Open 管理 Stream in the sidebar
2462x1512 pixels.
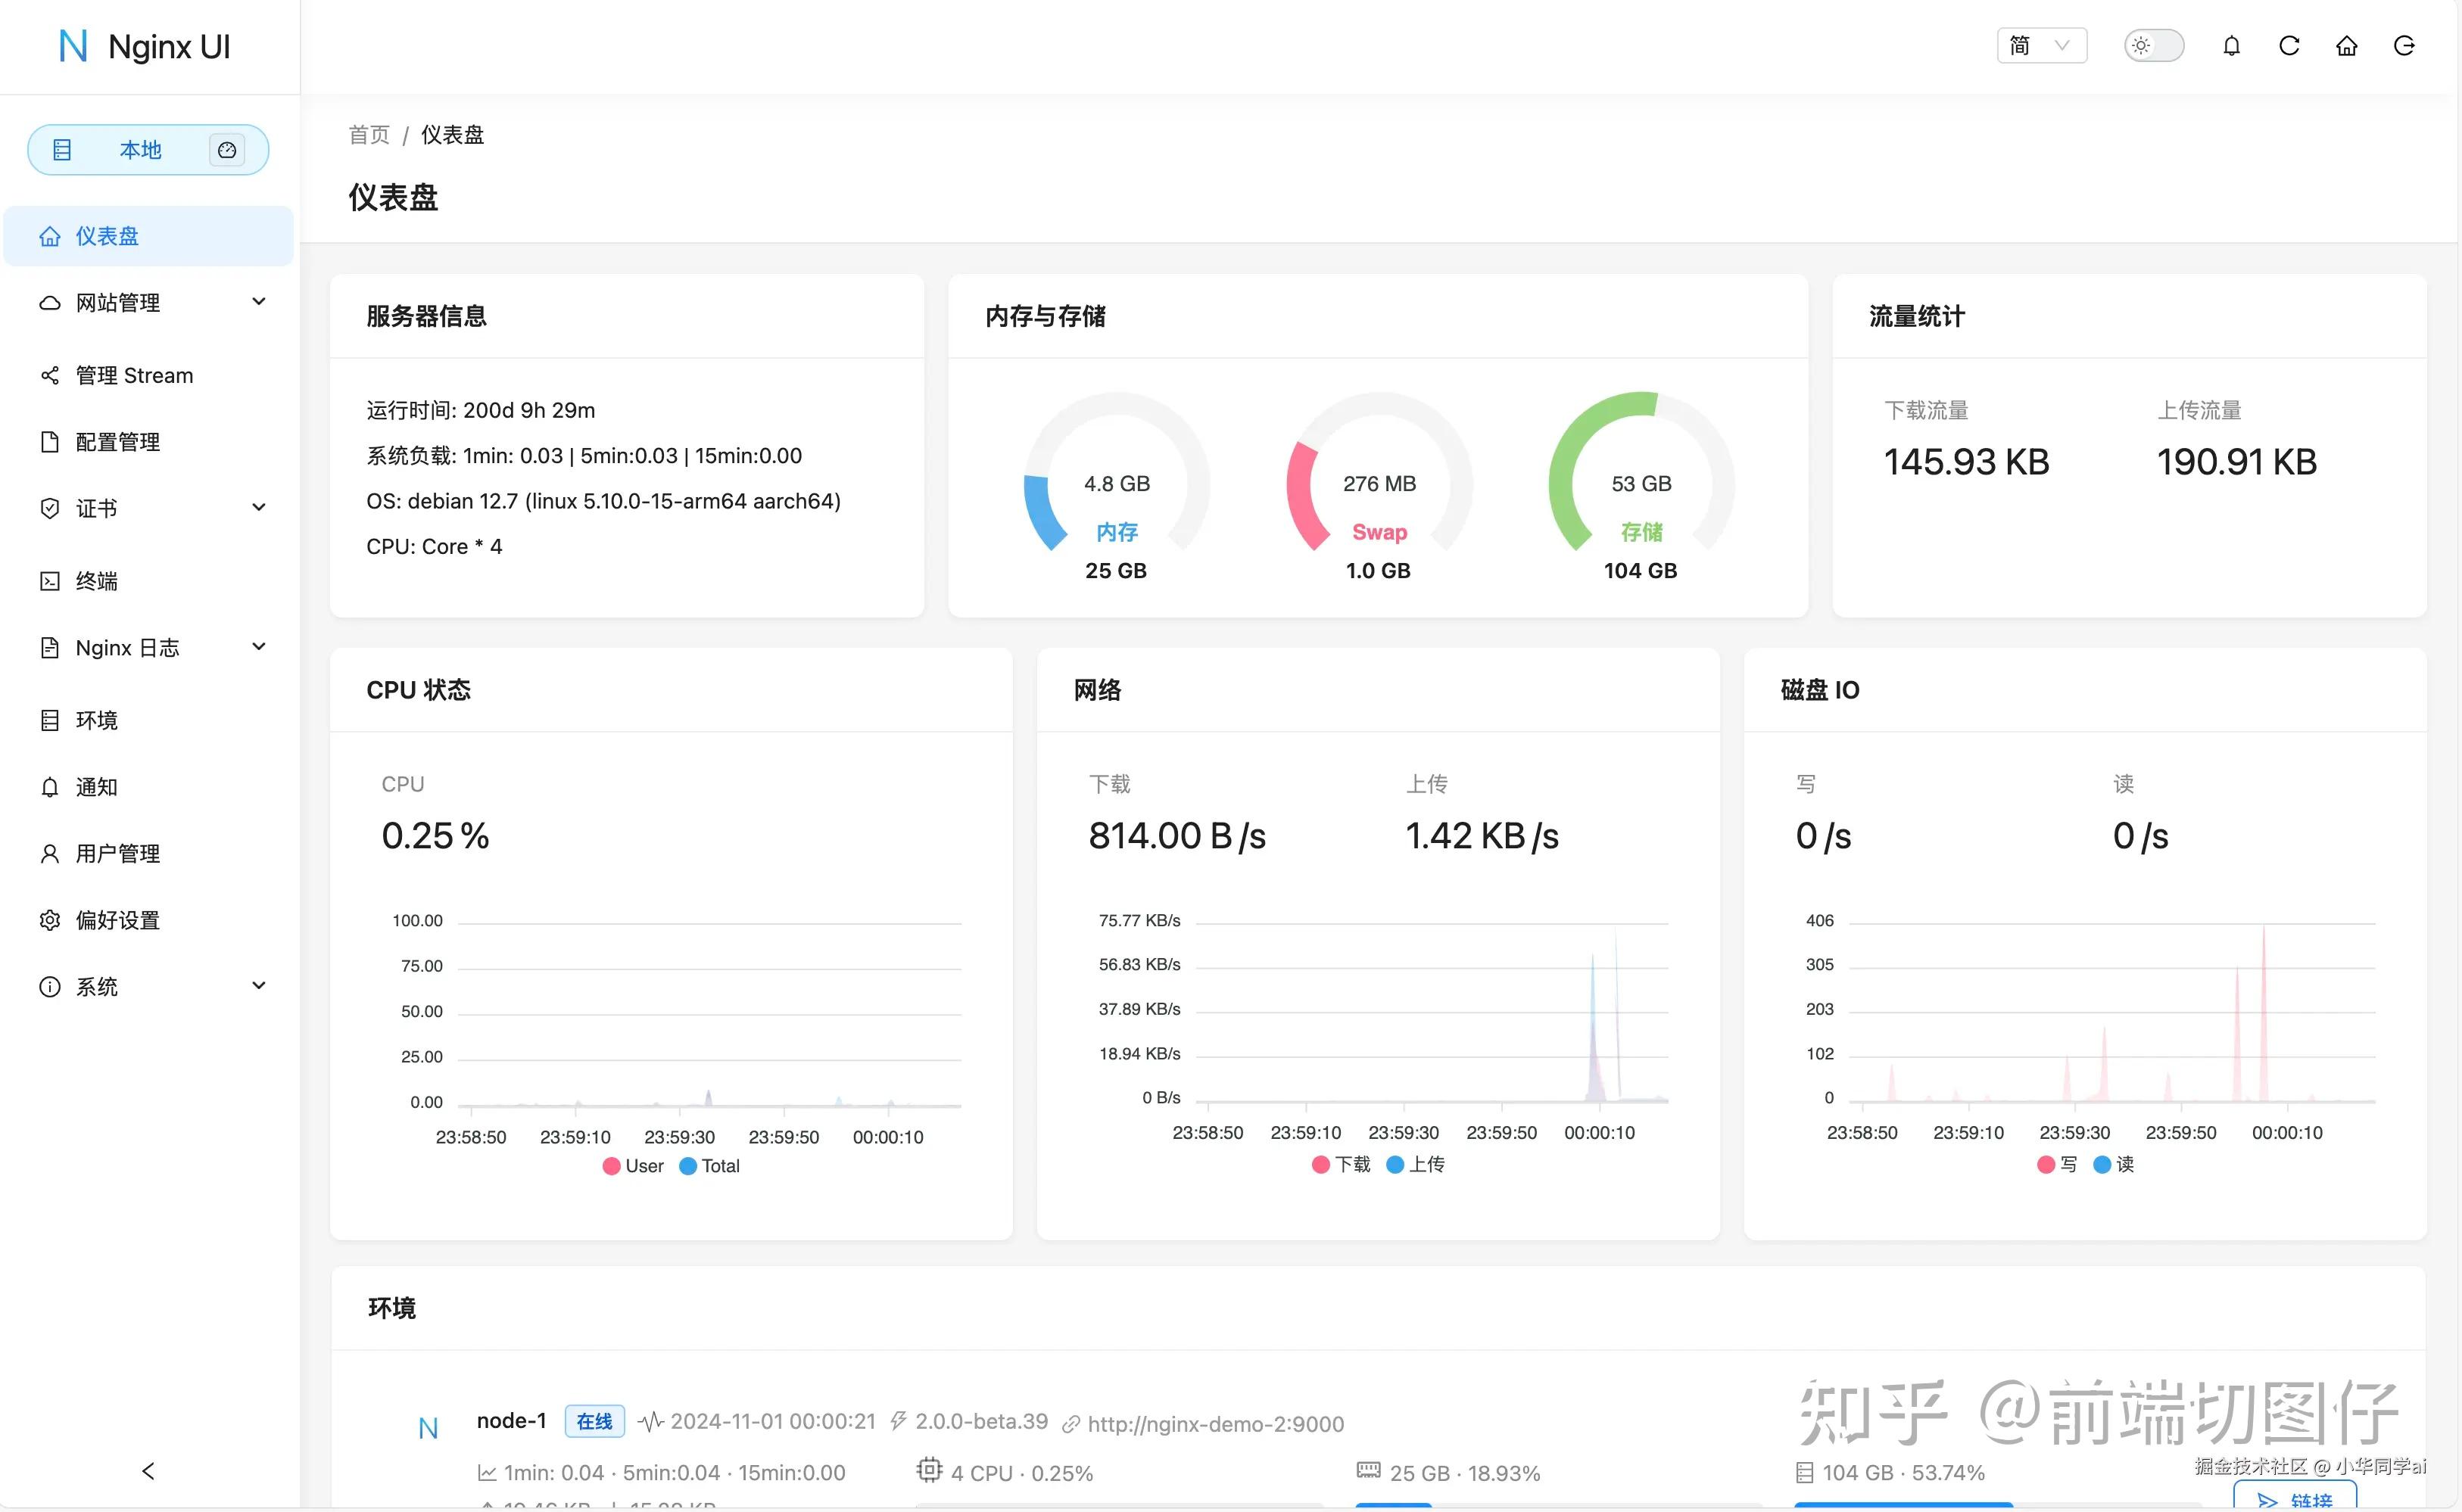pyautogui.click(x=134, y=375)
